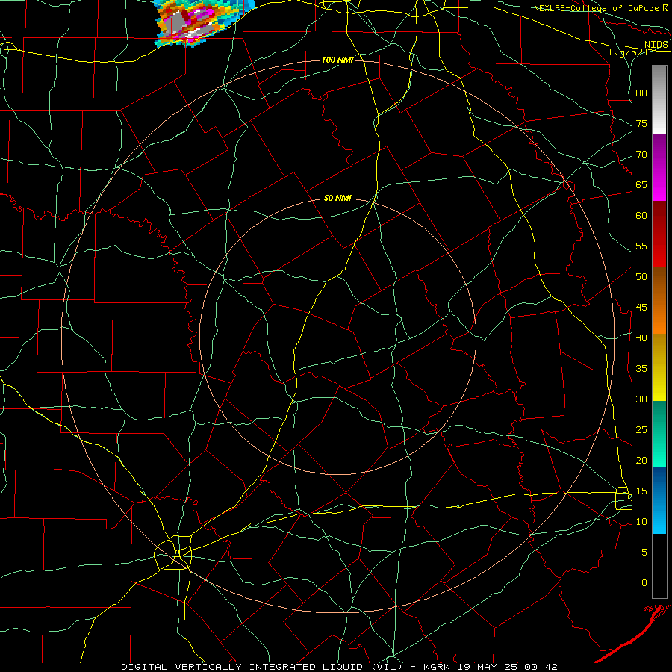Click the yellow highway loop city at lower left
Screen dimensions: 672x672
(172, 553)
